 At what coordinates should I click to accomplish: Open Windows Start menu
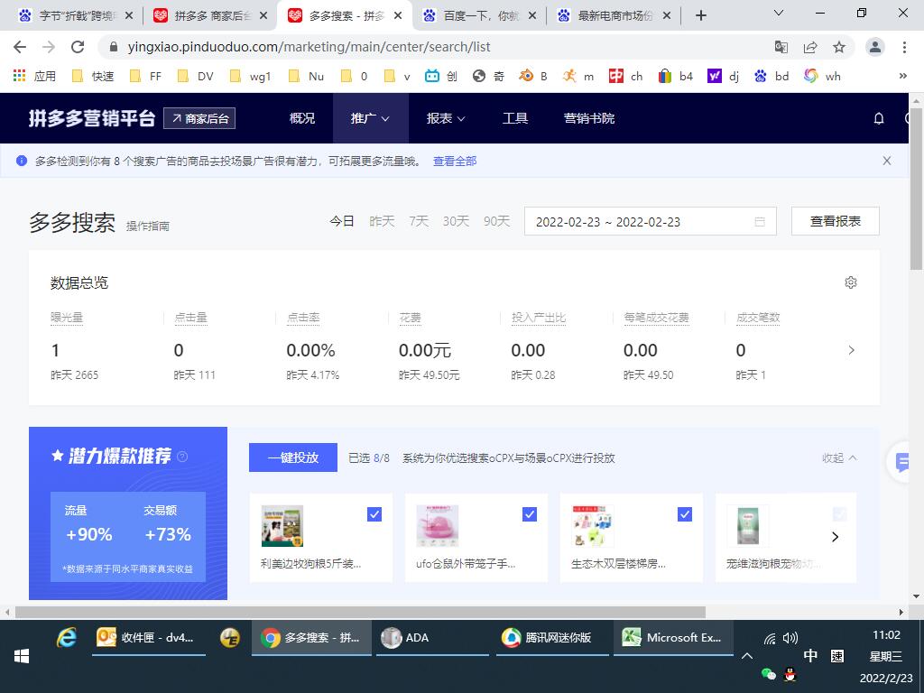point(22,655)
